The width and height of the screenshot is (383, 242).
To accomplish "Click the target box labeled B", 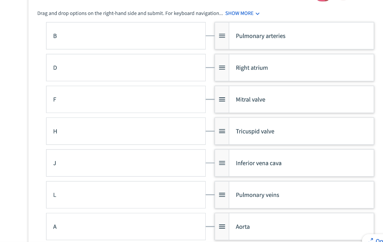I will (x=126, y=36).
